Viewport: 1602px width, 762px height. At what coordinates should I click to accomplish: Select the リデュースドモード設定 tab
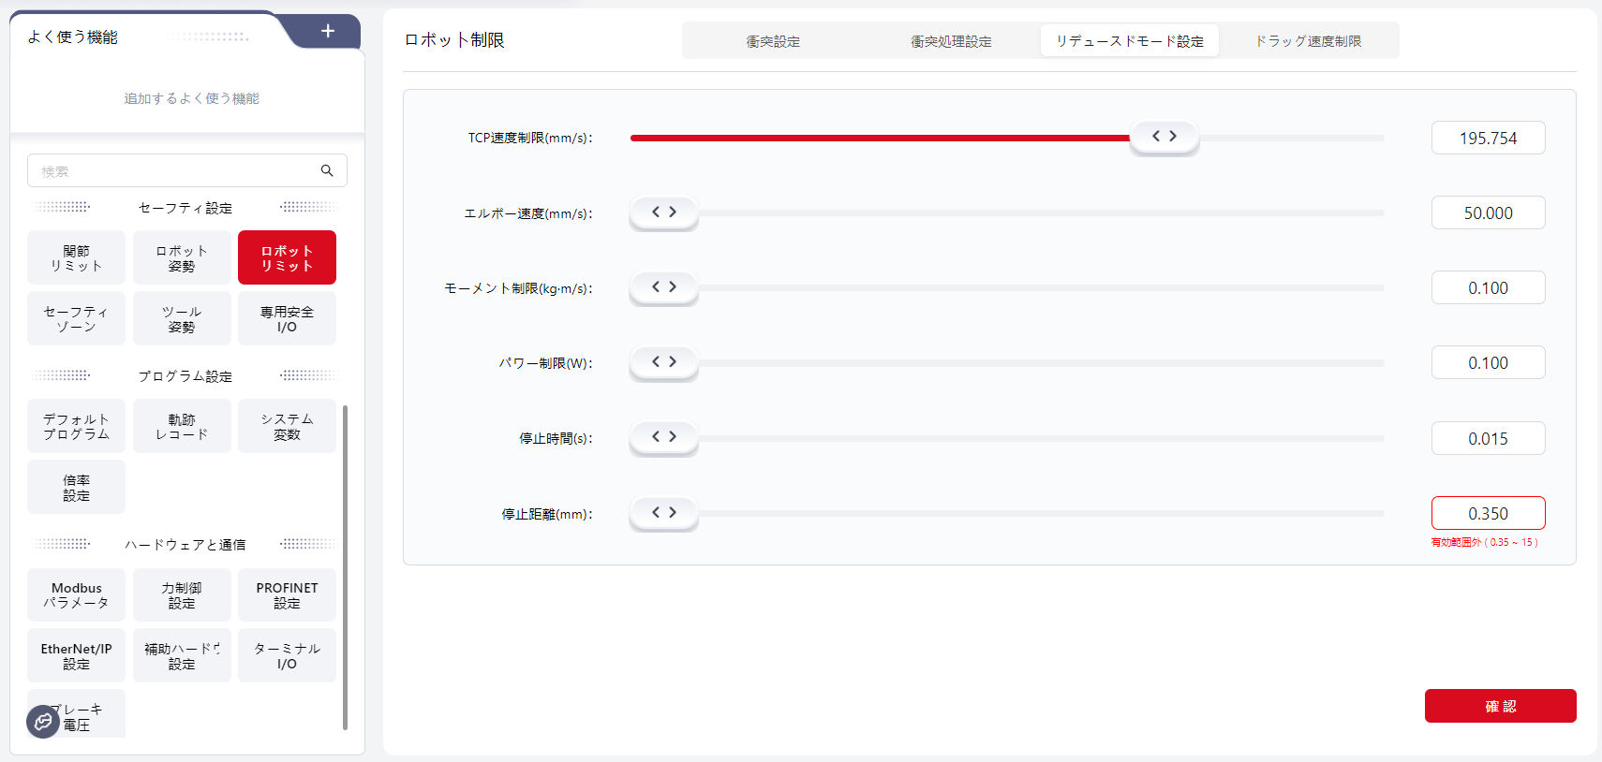tap(1129, 41)
